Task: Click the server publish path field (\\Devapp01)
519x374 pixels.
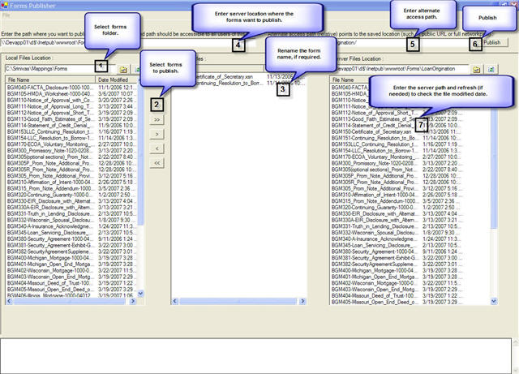Action: tap(127, 42)
